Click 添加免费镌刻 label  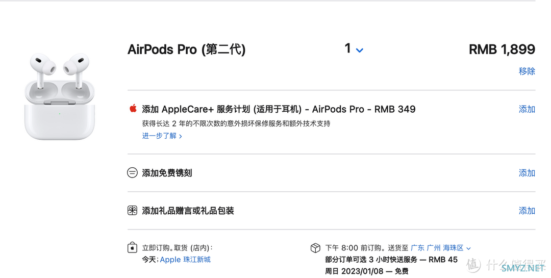[167, 173]
